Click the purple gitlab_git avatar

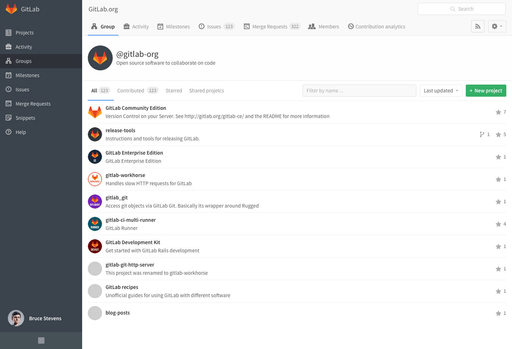tap(95, 202)
